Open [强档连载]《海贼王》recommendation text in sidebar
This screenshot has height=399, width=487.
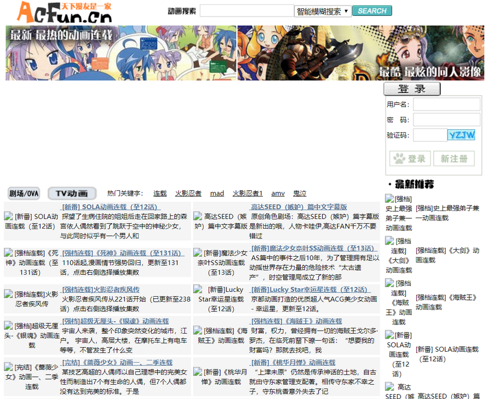click(x=446, y=302)
